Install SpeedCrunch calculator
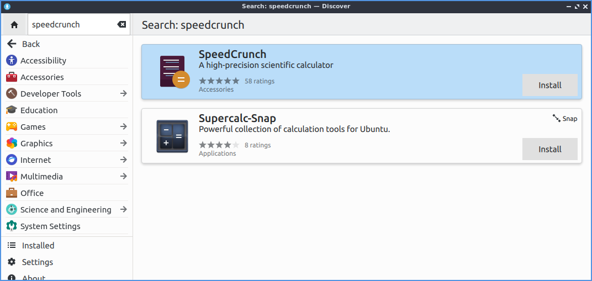 (549, 85)
